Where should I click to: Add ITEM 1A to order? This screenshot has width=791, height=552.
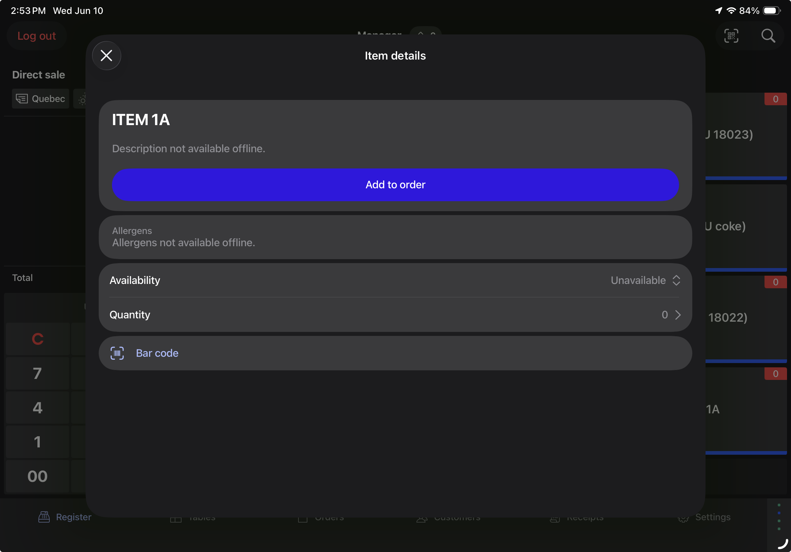[395, 185]
